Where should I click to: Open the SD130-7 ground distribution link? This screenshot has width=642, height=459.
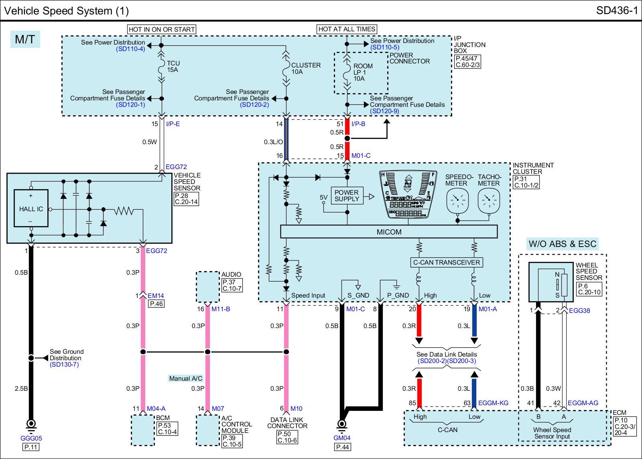click(64, 365)
